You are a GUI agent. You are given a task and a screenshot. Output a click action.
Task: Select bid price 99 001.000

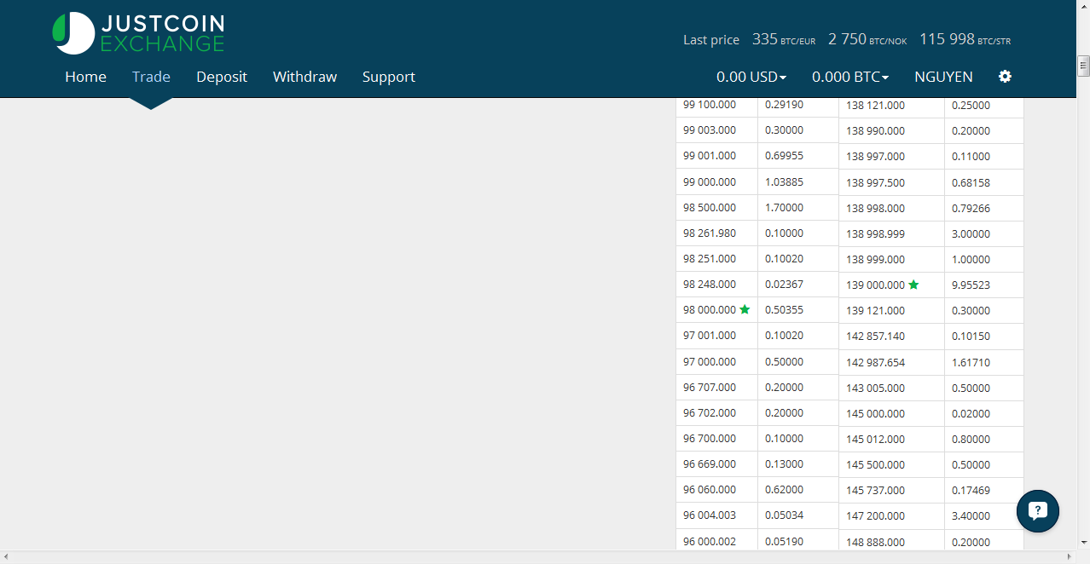pyautogui.click(x=710, y=155)
